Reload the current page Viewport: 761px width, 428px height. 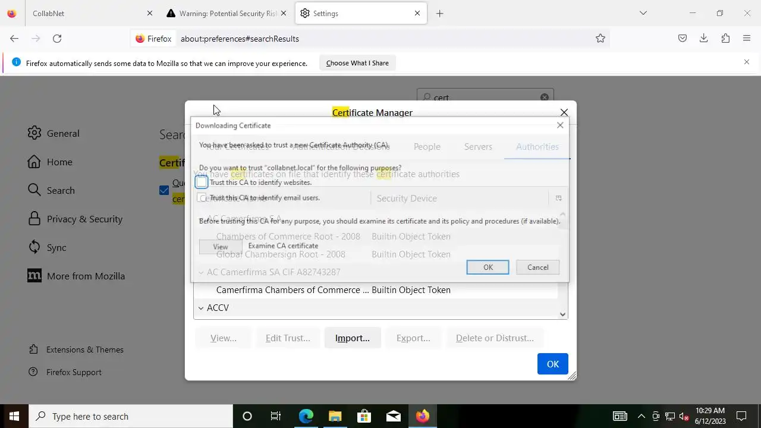pyautogui.click(x=57, y=38)
